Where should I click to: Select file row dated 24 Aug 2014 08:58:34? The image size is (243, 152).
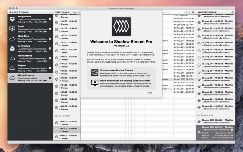(179, 44)
